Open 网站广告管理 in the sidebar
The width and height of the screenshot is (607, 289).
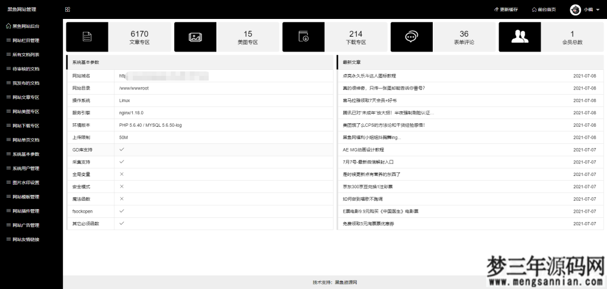tap(23, 225)
